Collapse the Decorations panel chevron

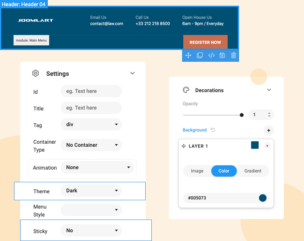click(x=269, y=90)
